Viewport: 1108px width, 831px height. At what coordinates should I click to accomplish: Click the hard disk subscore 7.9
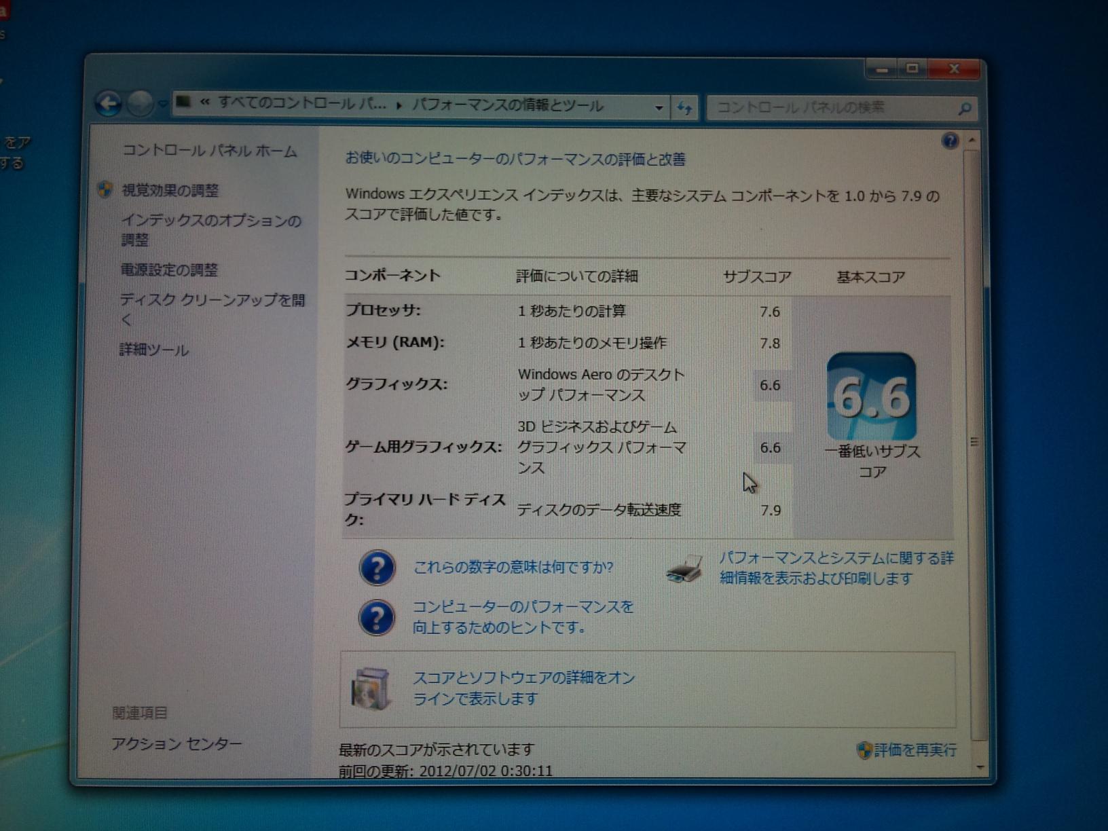tap(771, 511)
